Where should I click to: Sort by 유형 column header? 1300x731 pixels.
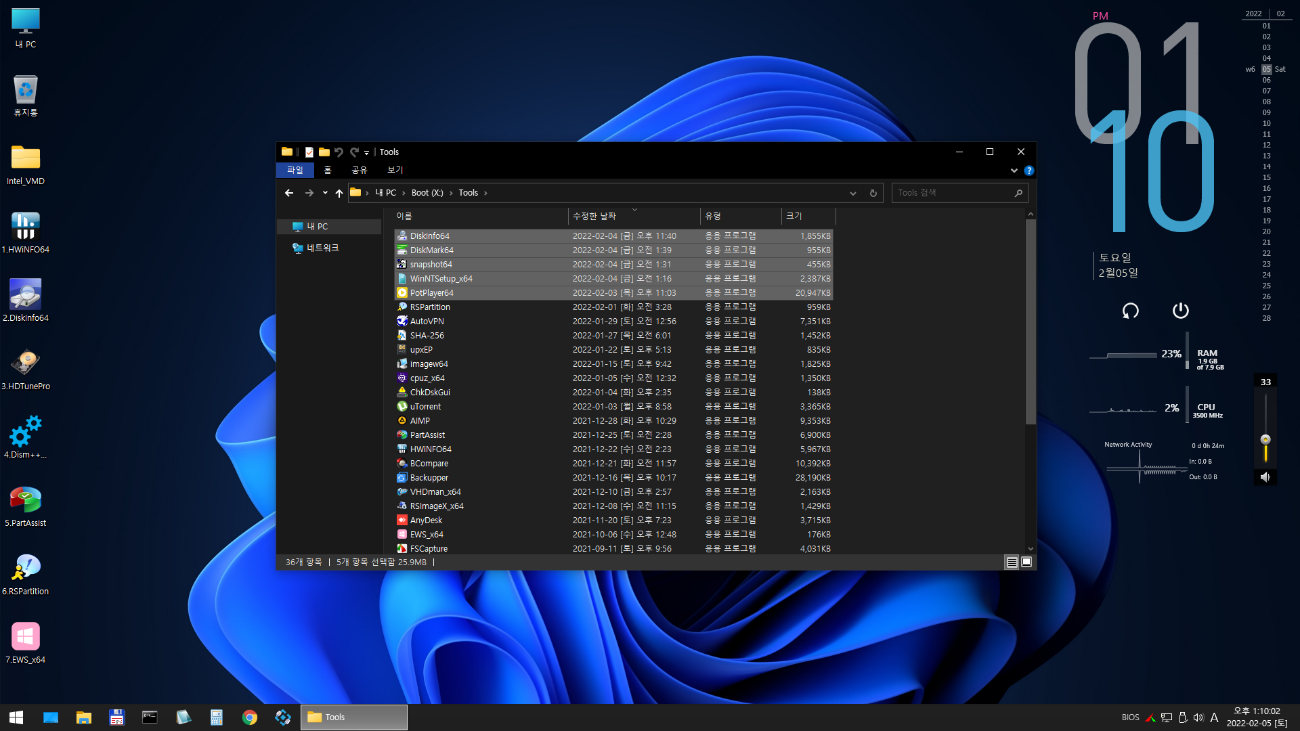(741, 216)
